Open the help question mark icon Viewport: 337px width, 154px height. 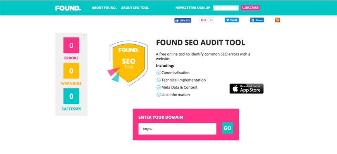click(84, 36)
